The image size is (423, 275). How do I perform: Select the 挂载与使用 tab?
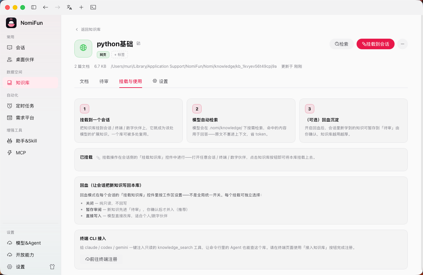[x=131, y=81]
